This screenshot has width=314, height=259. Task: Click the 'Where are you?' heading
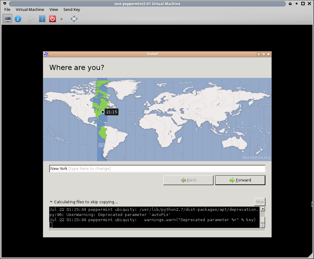coord(77,68)
